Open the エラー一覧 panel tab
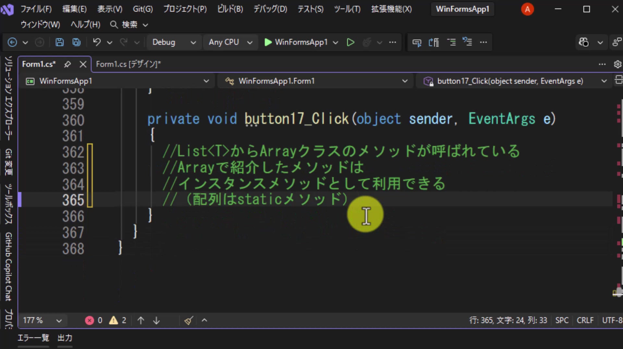Screen dimensions: 623x349 [33, 338]
